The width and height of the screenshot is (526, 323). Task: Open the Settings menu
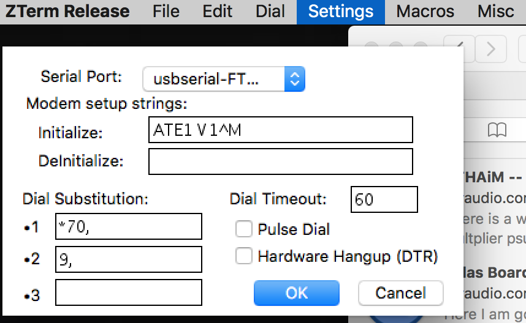pyautogui.click(x=340, y=12)
